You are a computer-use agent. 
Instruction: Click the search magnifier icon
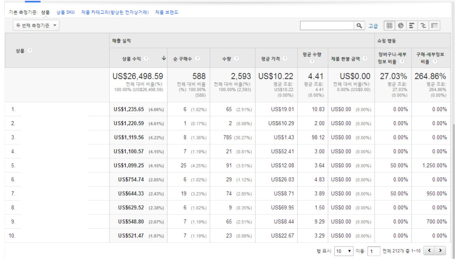(359, 26)
